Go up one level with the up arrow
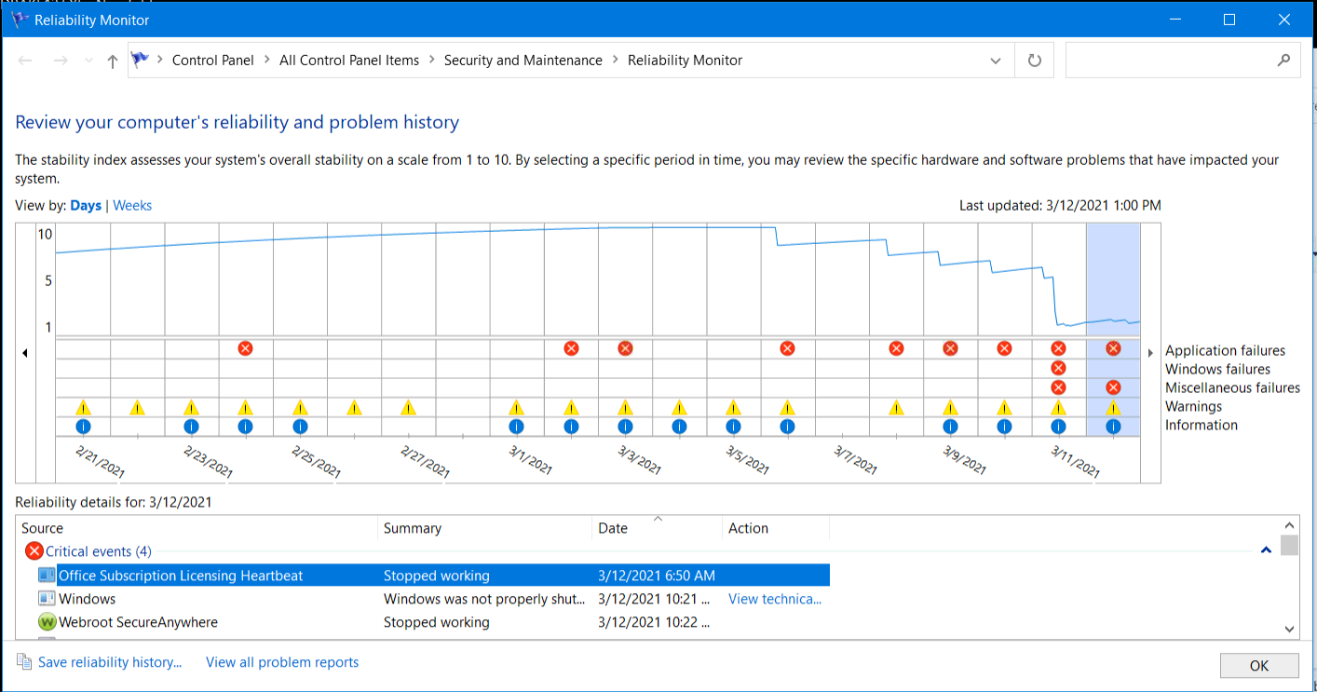Viewport: 1317px width, 692px height. pyautogui.click(x=113, y=61)
